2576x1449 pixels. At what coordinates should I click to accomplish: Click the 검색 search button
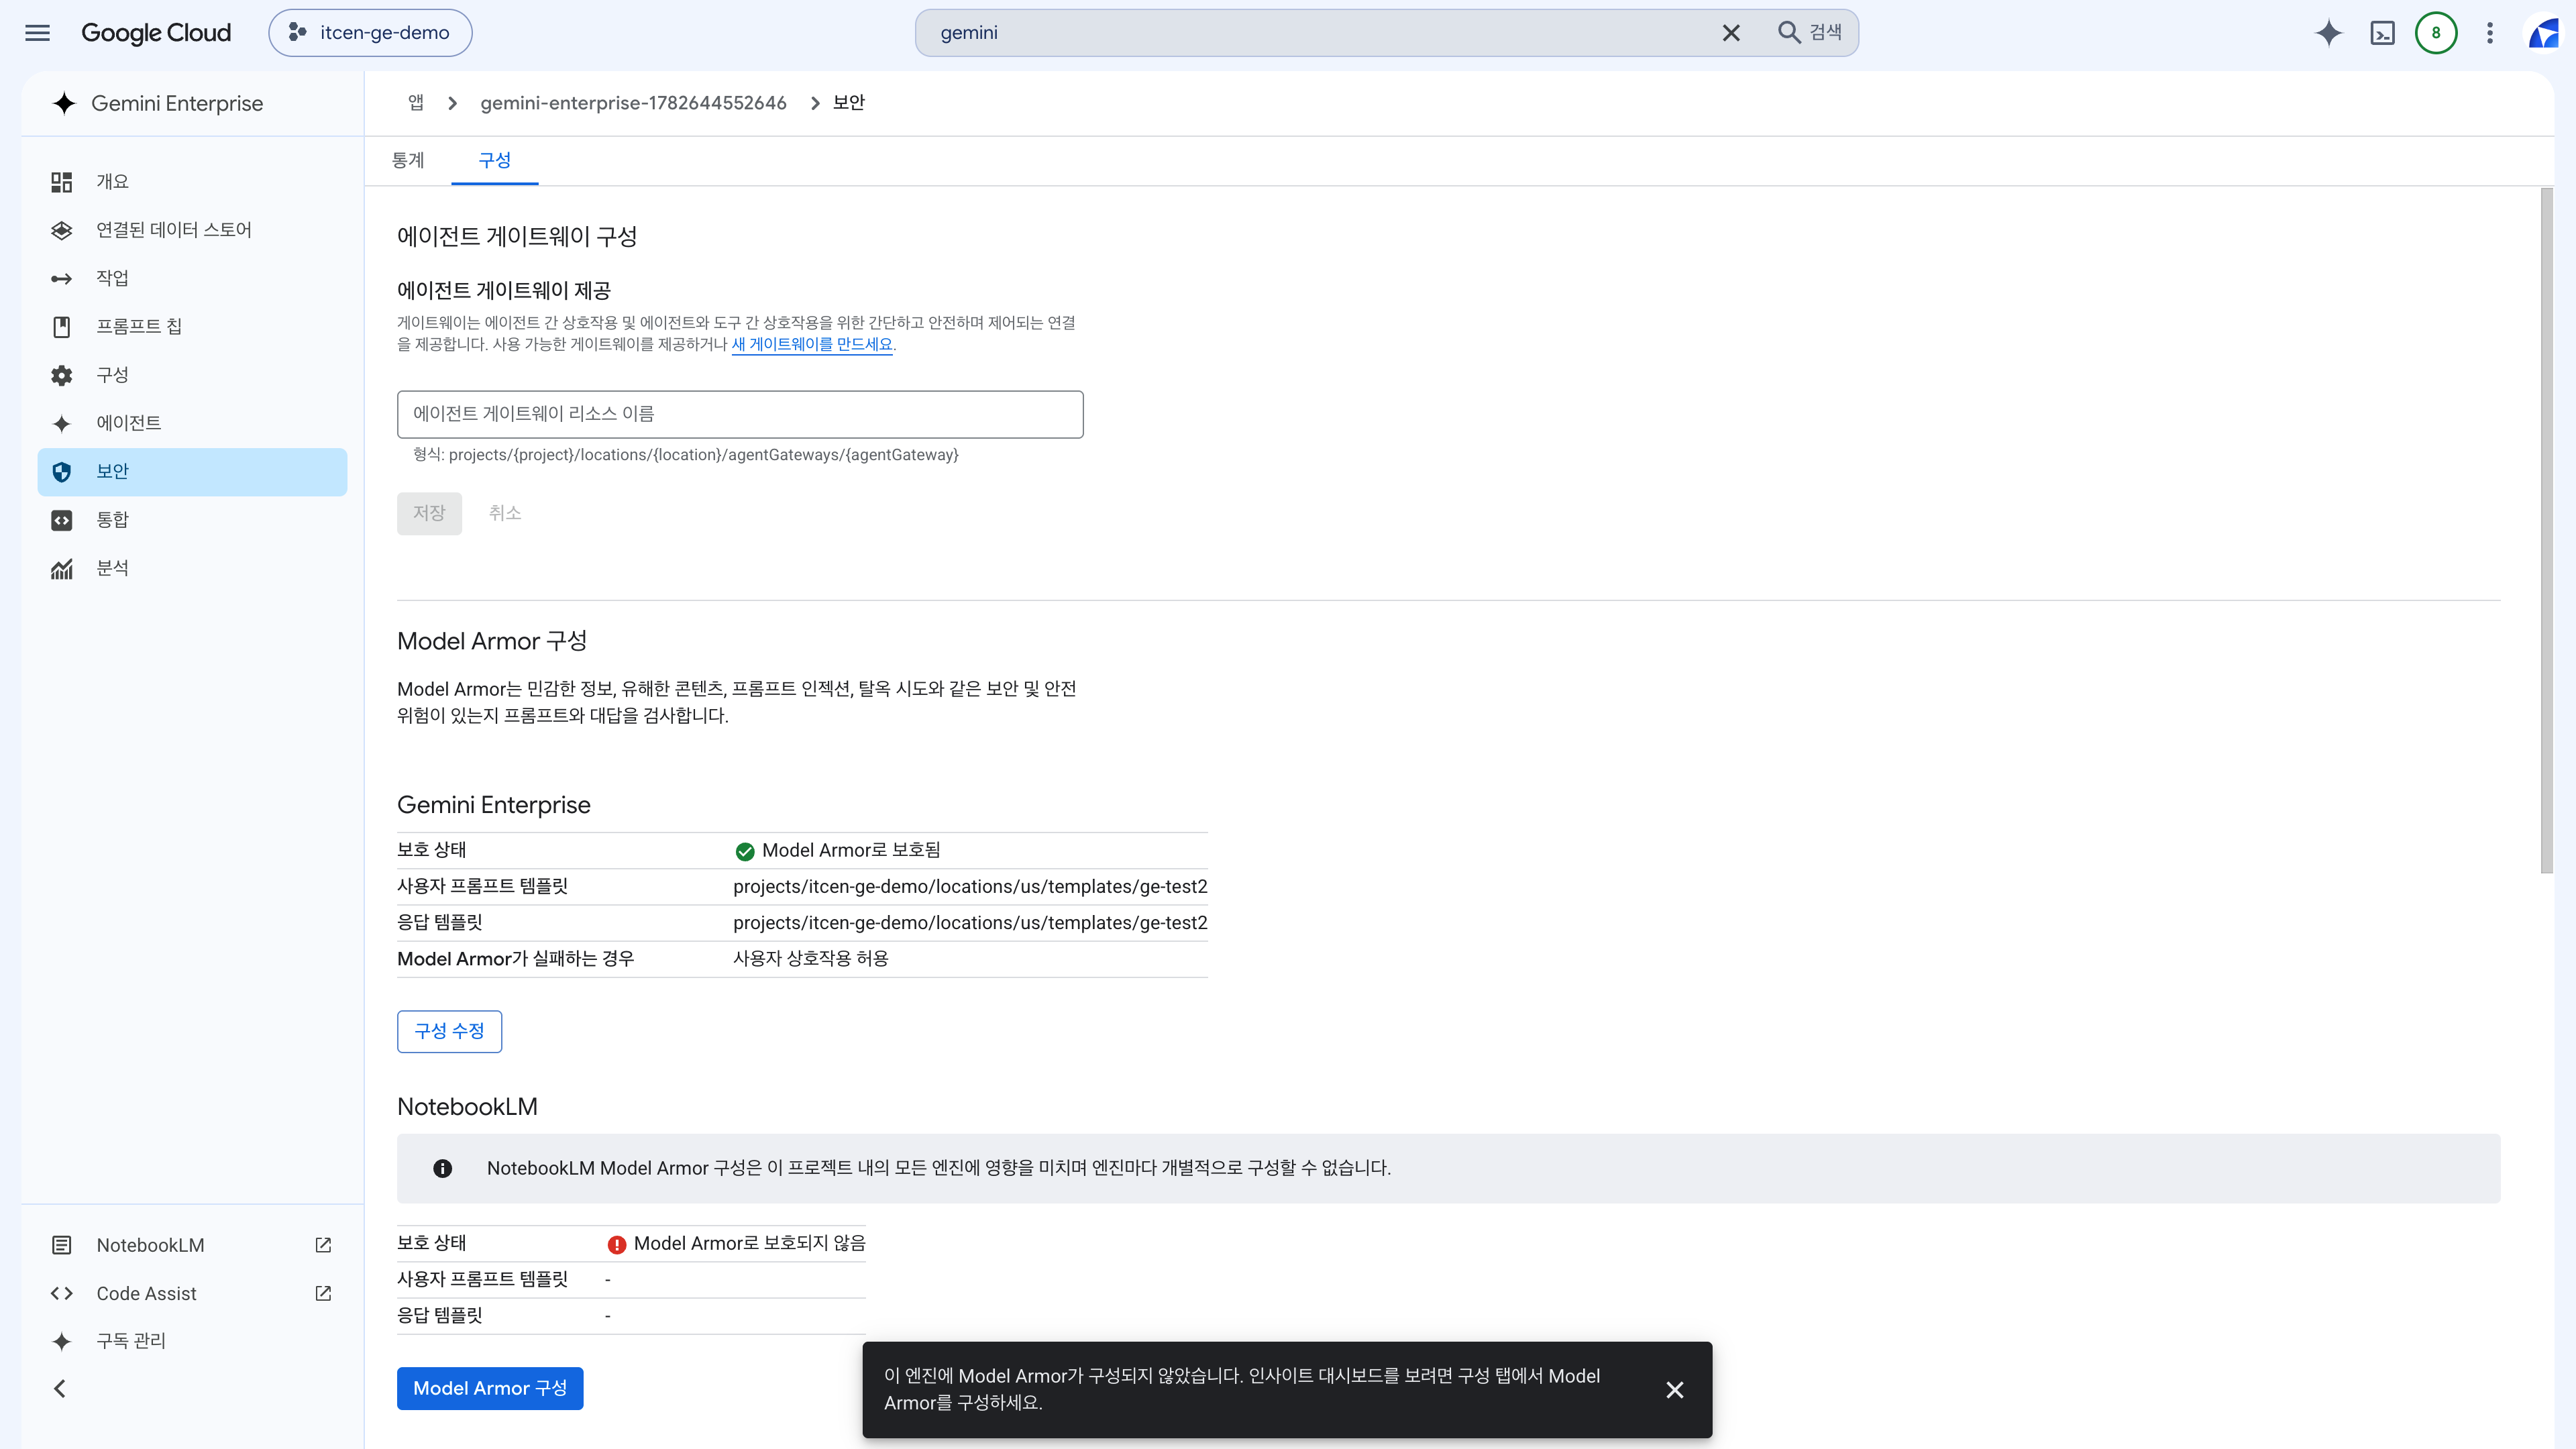(1810, 33)
